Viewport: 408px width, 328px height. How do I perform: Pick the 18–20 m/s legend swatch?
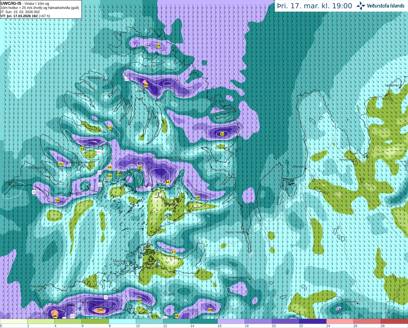pyautogui.click(x=259, y=321)
